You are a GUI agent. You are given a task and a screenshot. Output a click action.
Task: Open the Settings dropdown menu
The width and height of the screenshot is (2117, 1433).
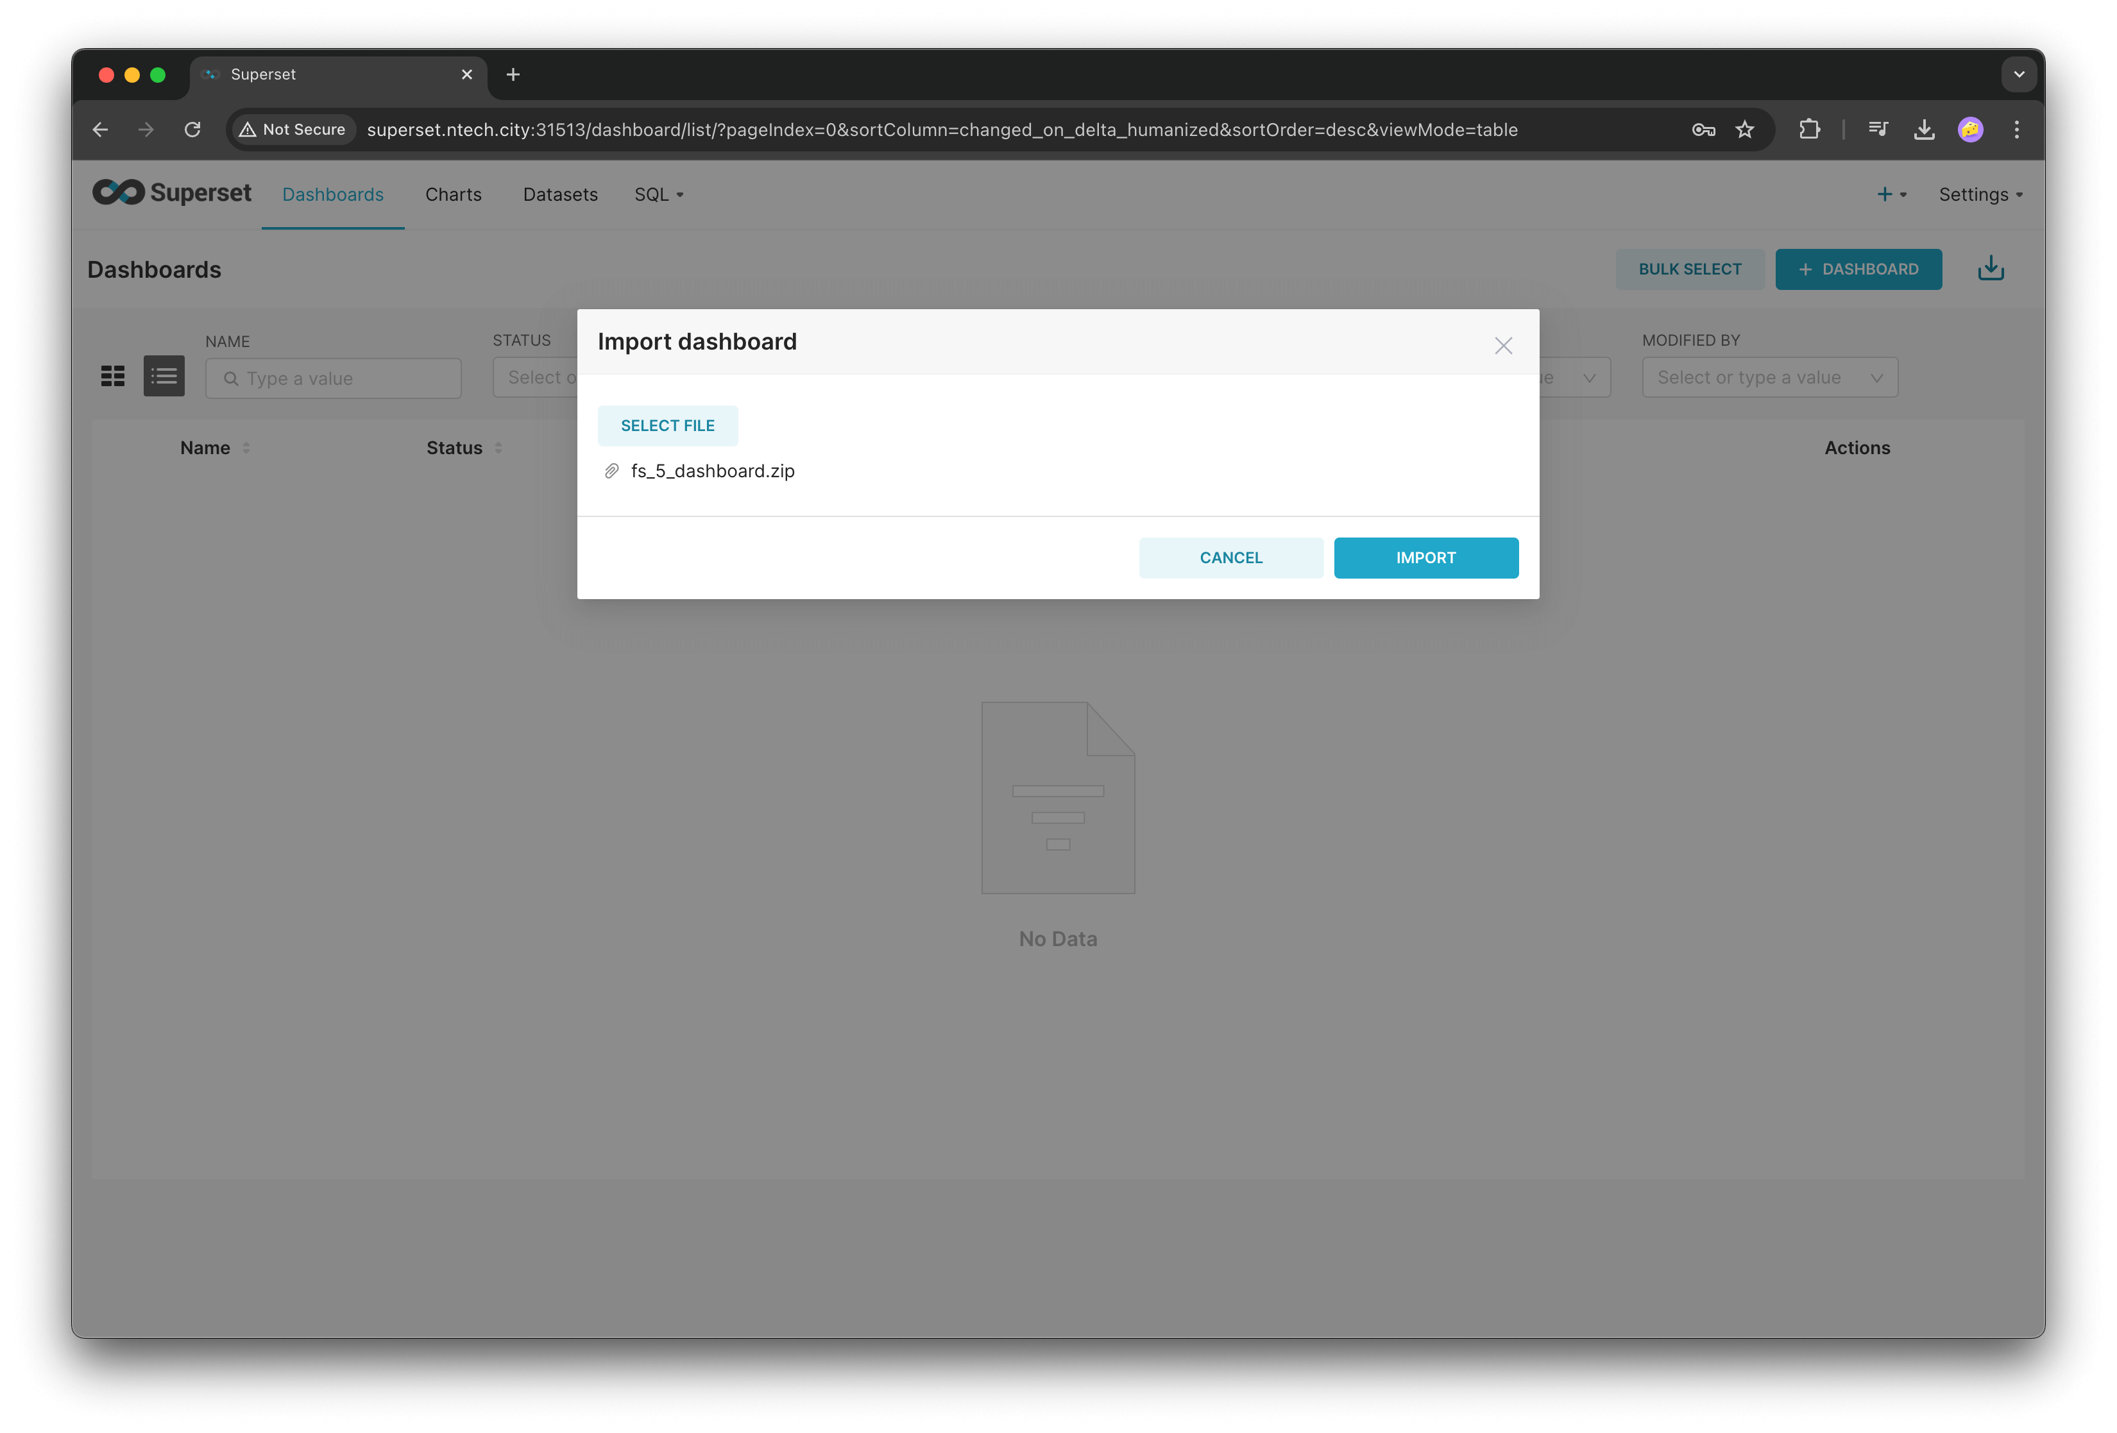click(x=1980, y=194)
